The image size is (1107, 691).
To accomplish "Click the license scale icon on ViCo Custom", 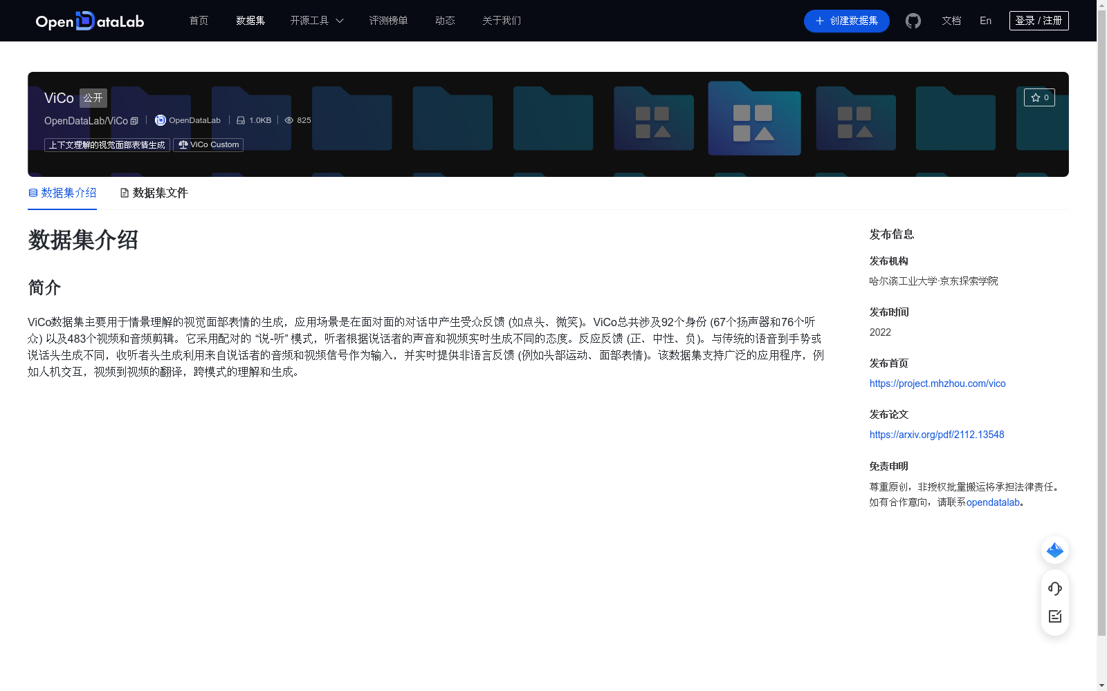I will [x=184, y=144].
